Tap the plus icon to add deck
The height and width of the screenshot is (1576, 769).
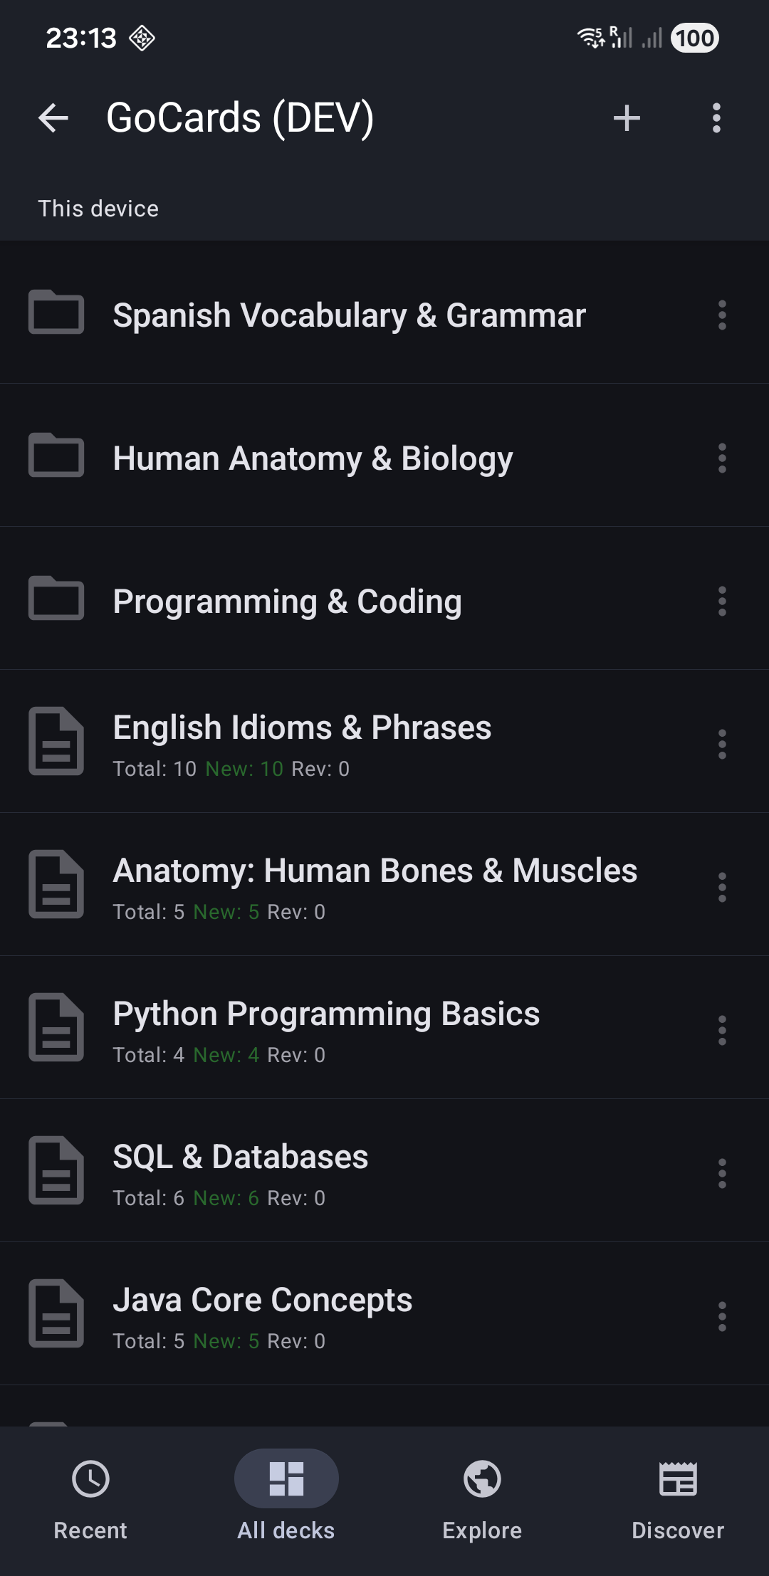pyautogui.click(x=627, y=118)
